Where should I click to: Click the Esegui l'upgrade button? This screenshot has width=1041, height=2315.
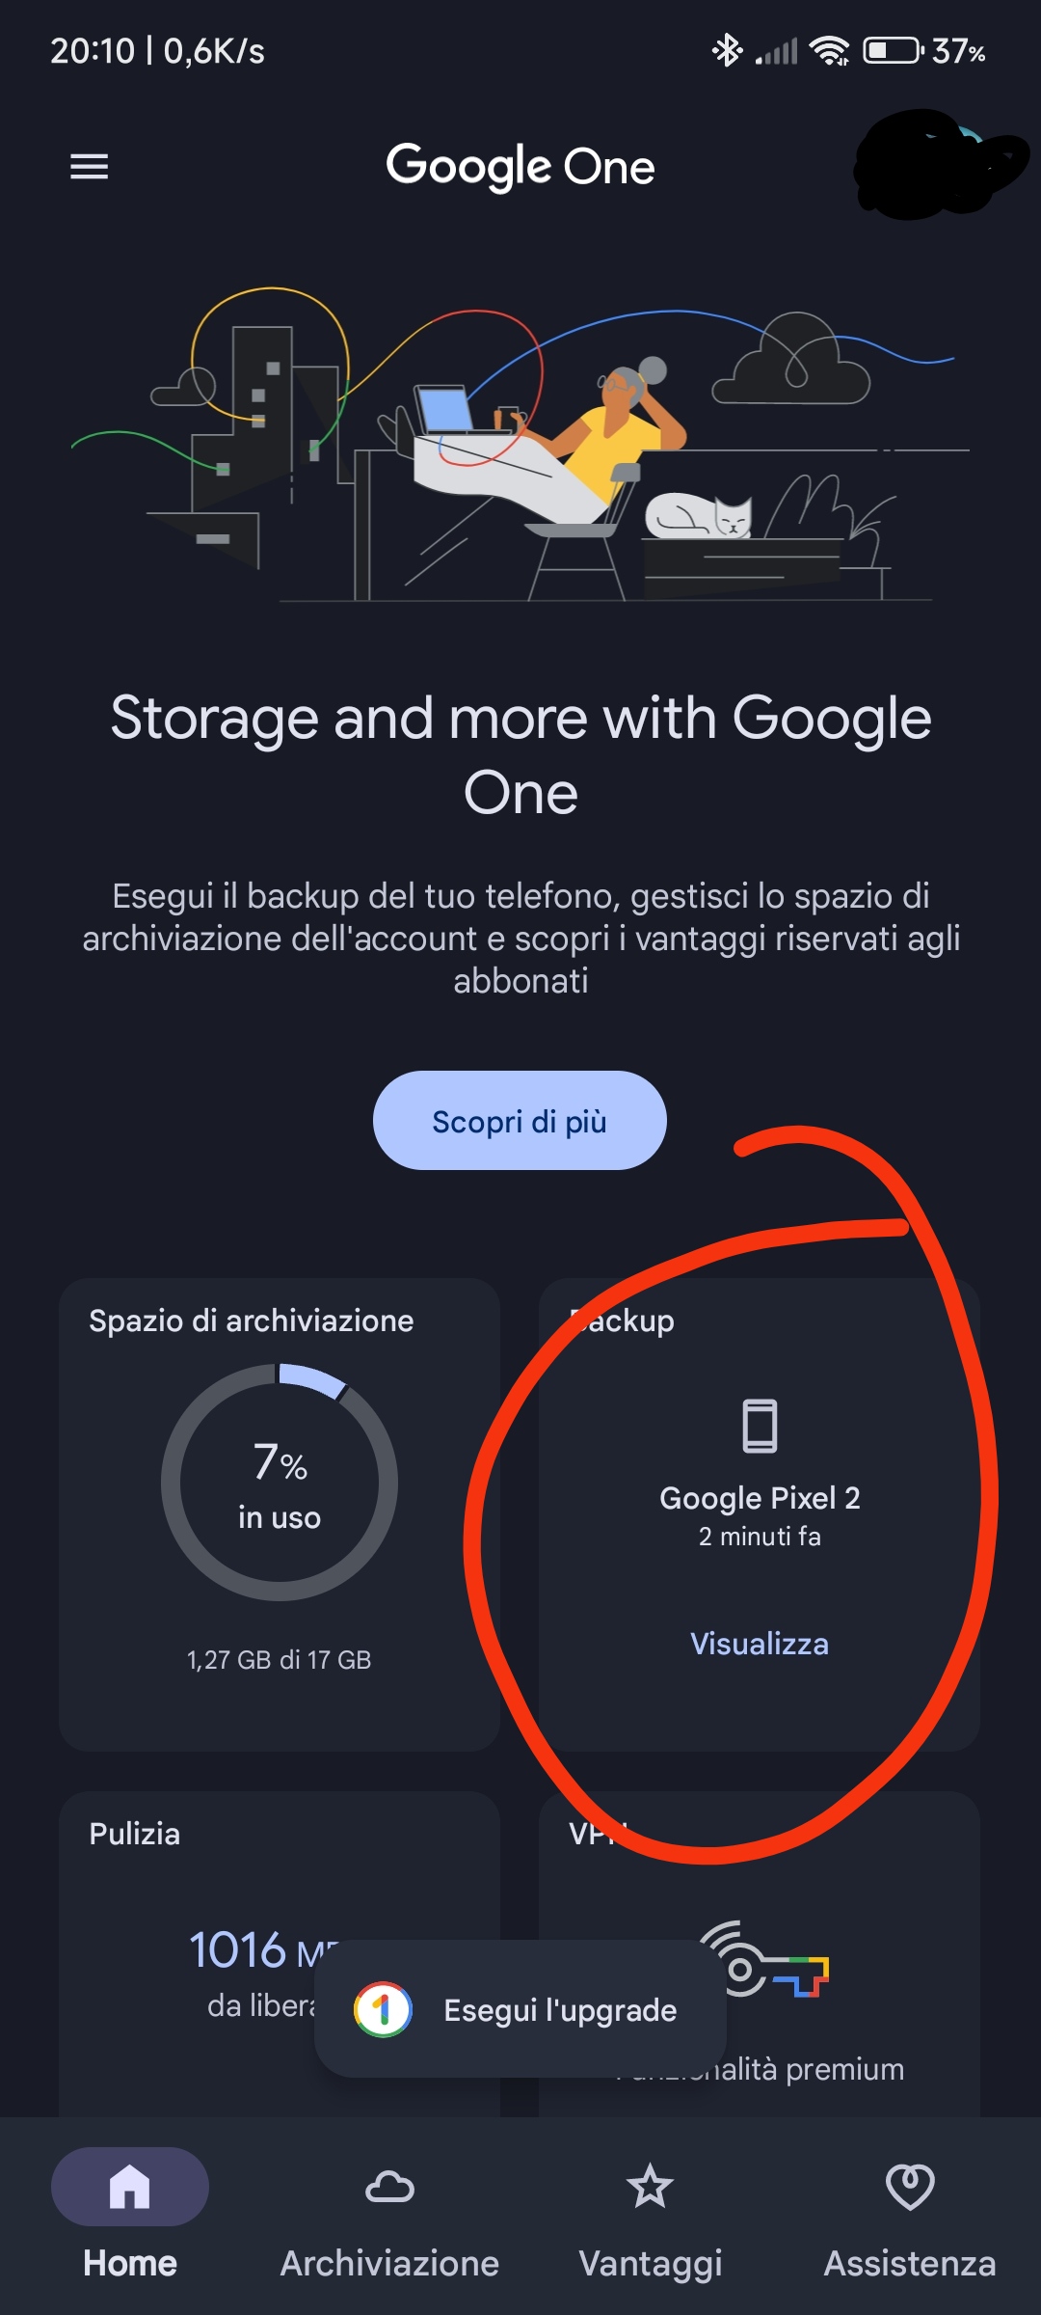[x=520, y=2009]
